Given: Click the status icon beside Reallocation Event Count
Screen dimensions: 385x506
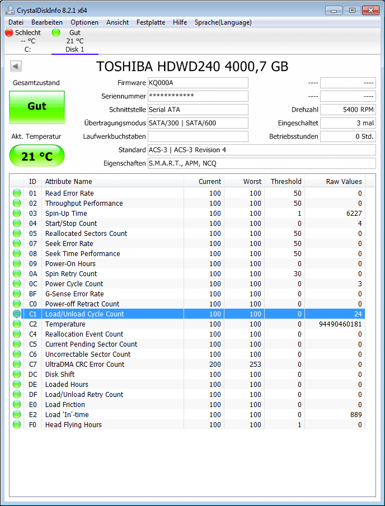Looking at the screenshot, I should pyautogui.click(x=17, y=334).
